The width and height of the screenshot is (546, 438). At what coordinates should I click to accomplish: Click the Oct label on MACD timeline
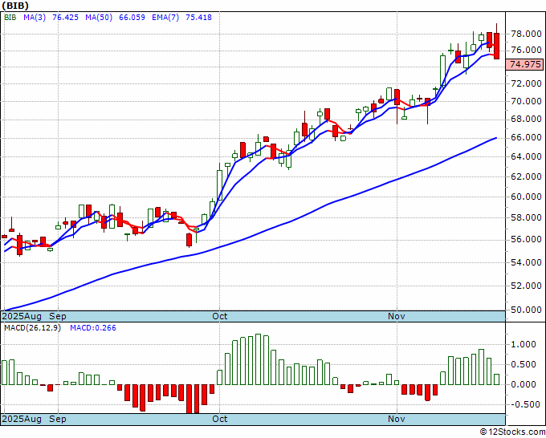click(x=220, y=419)
